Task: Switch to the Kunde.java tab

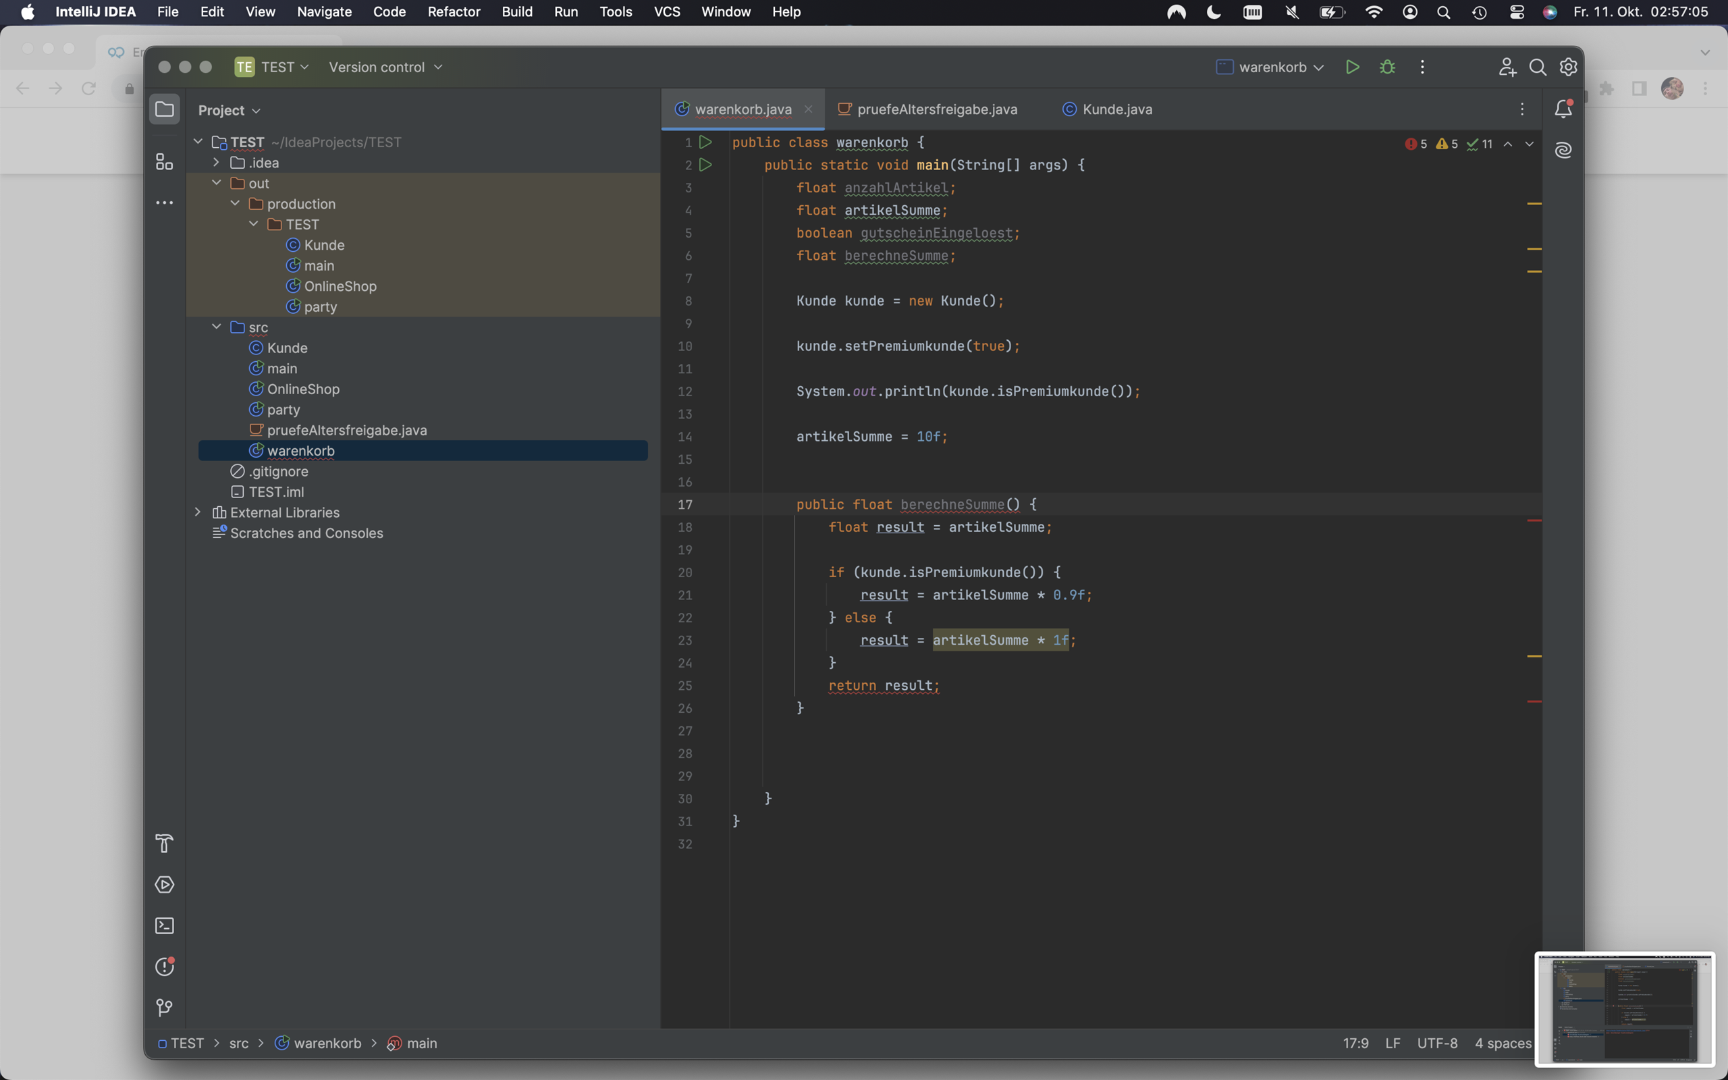Action: (1116, 109)
